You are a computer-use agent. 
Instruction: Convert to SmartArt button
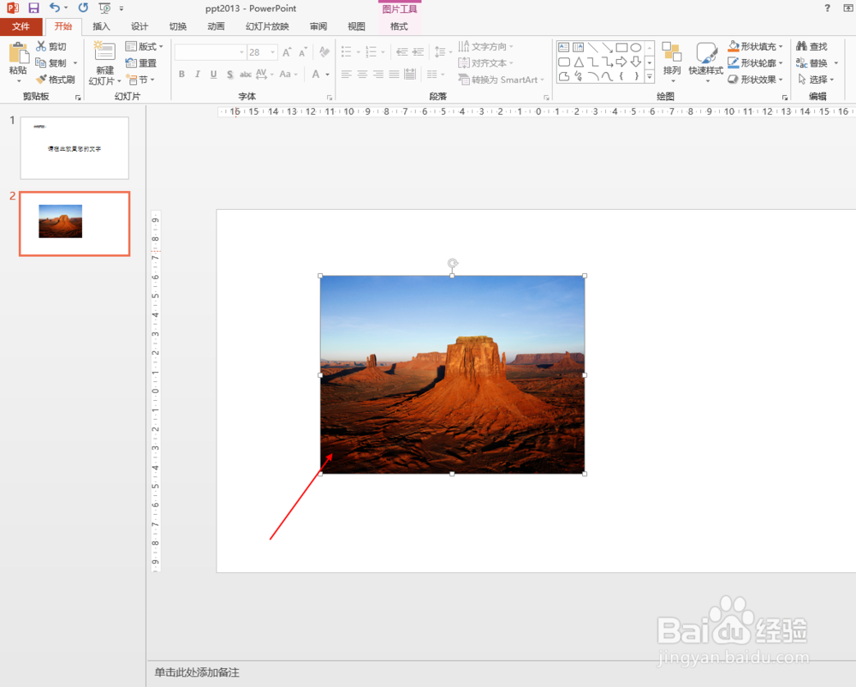click(501, 80)
